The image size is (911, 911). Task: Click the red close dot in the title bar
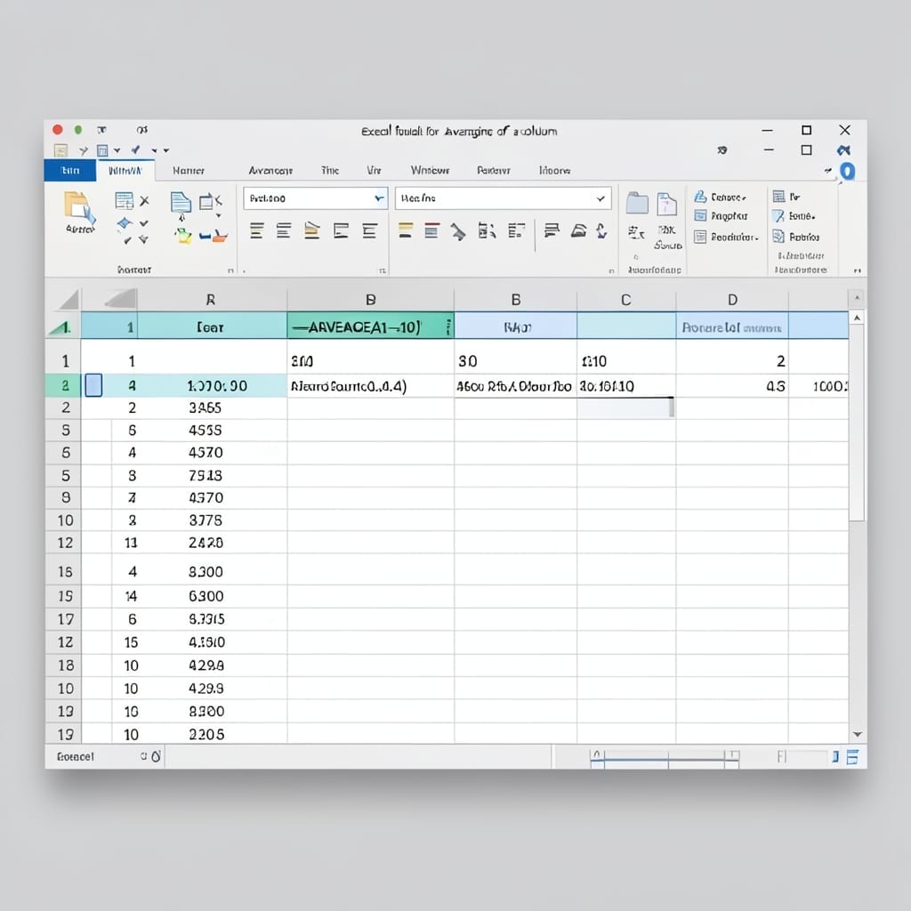[58, 130]
